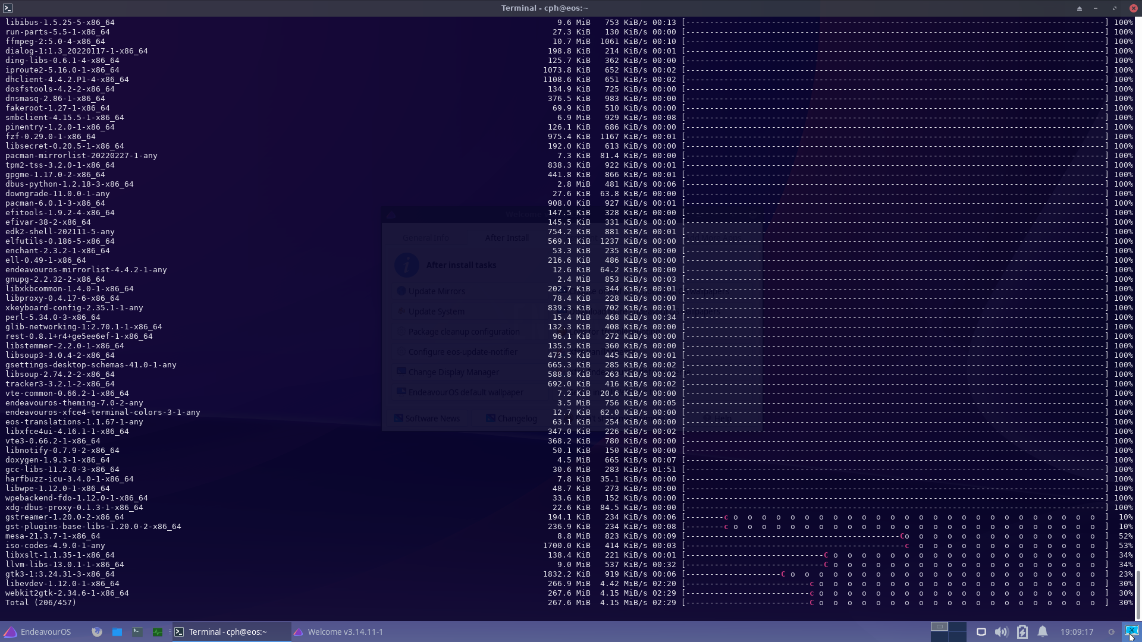Screen dimensions: 1142x642
Task: Click the 'Total (206/457)' line
Action: tap(40, 603)
